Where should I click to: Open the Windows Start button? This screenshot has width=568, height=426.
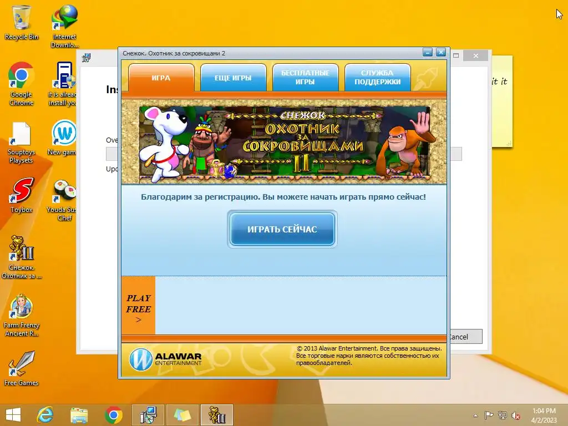tap(13, 415)
